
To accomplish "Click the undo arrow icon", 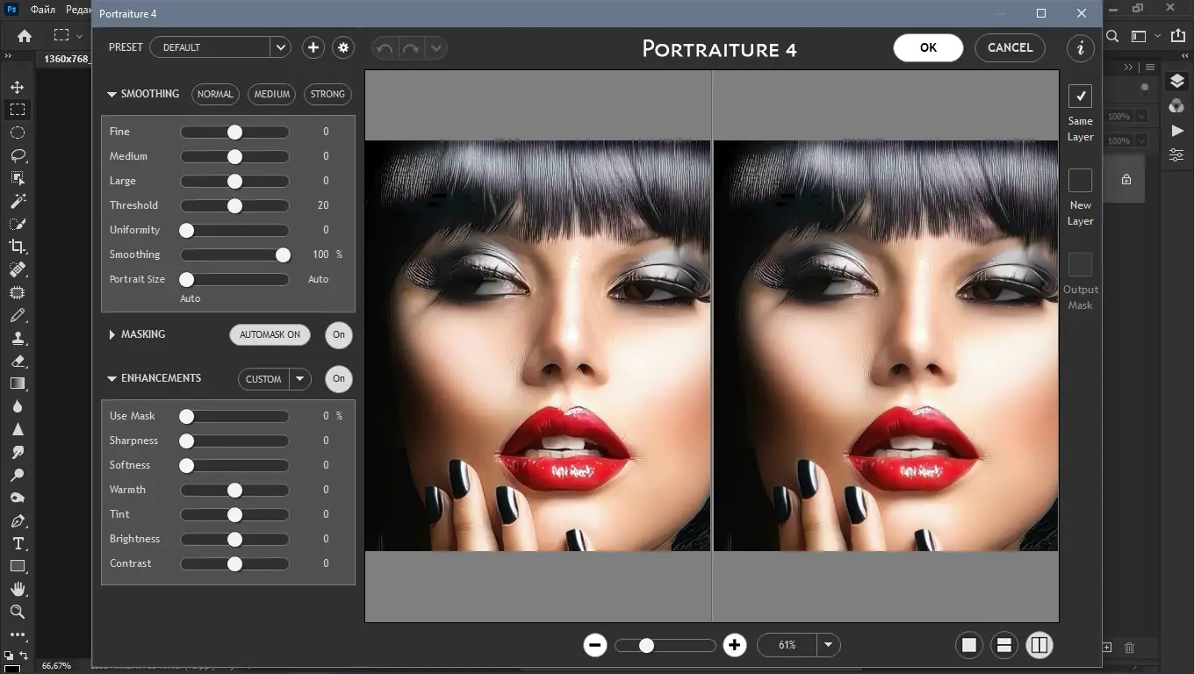I will pos(385,48).
